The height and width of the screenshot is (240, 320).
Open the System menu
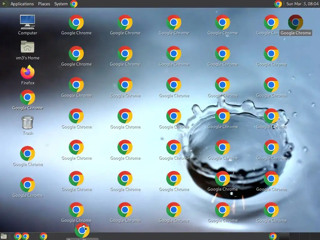point(61,4)
